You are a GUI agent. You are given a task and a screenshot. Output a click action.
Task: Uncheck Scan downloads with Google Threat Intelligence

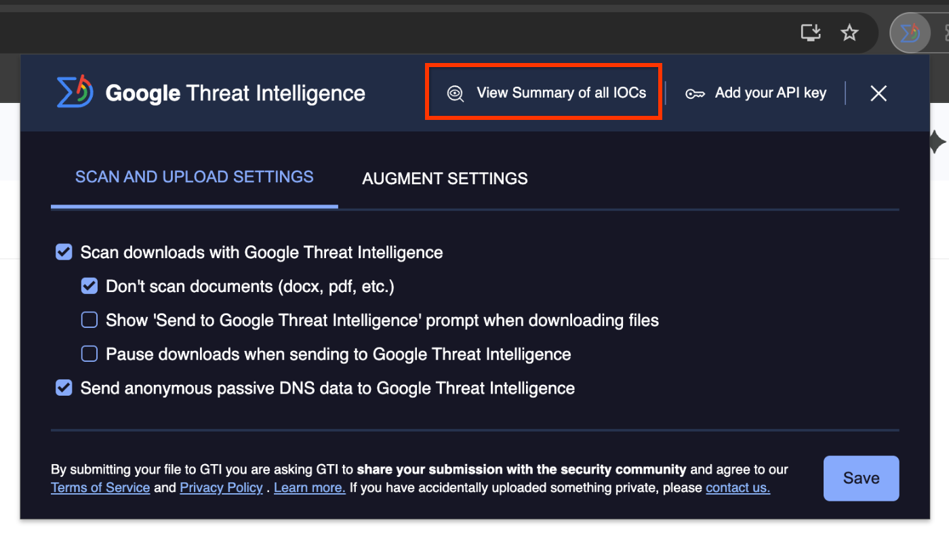click(64, 253)
